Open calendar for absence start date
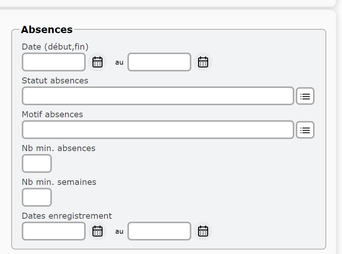Image resolution: width=342 pixels, height=254 pixels. click(x=97, y=62)
